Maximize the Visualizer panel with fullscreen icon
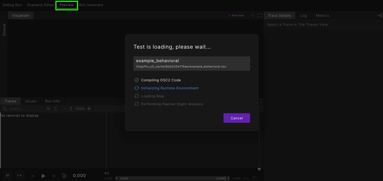This screenshot has height=181, width=383. 260,15
